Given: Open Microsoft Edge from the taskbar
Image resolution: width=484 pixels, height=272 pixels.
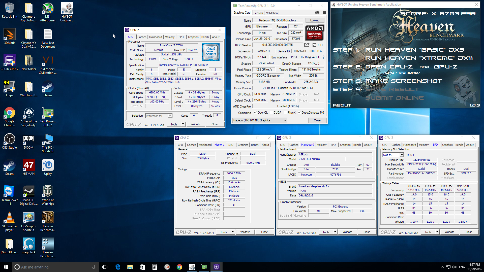Looking at the screenshot, I should point(118,267).
